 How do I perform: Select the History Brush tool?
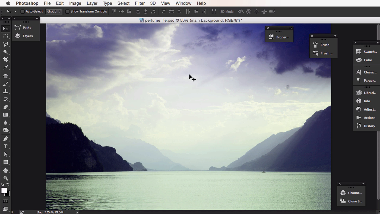pos(6,99)
